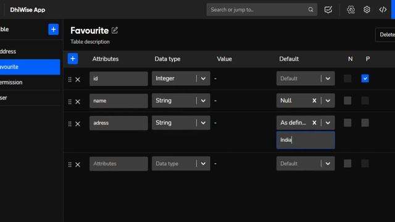
Task: Toggle N checkbox for empty row
Action: 347,163
